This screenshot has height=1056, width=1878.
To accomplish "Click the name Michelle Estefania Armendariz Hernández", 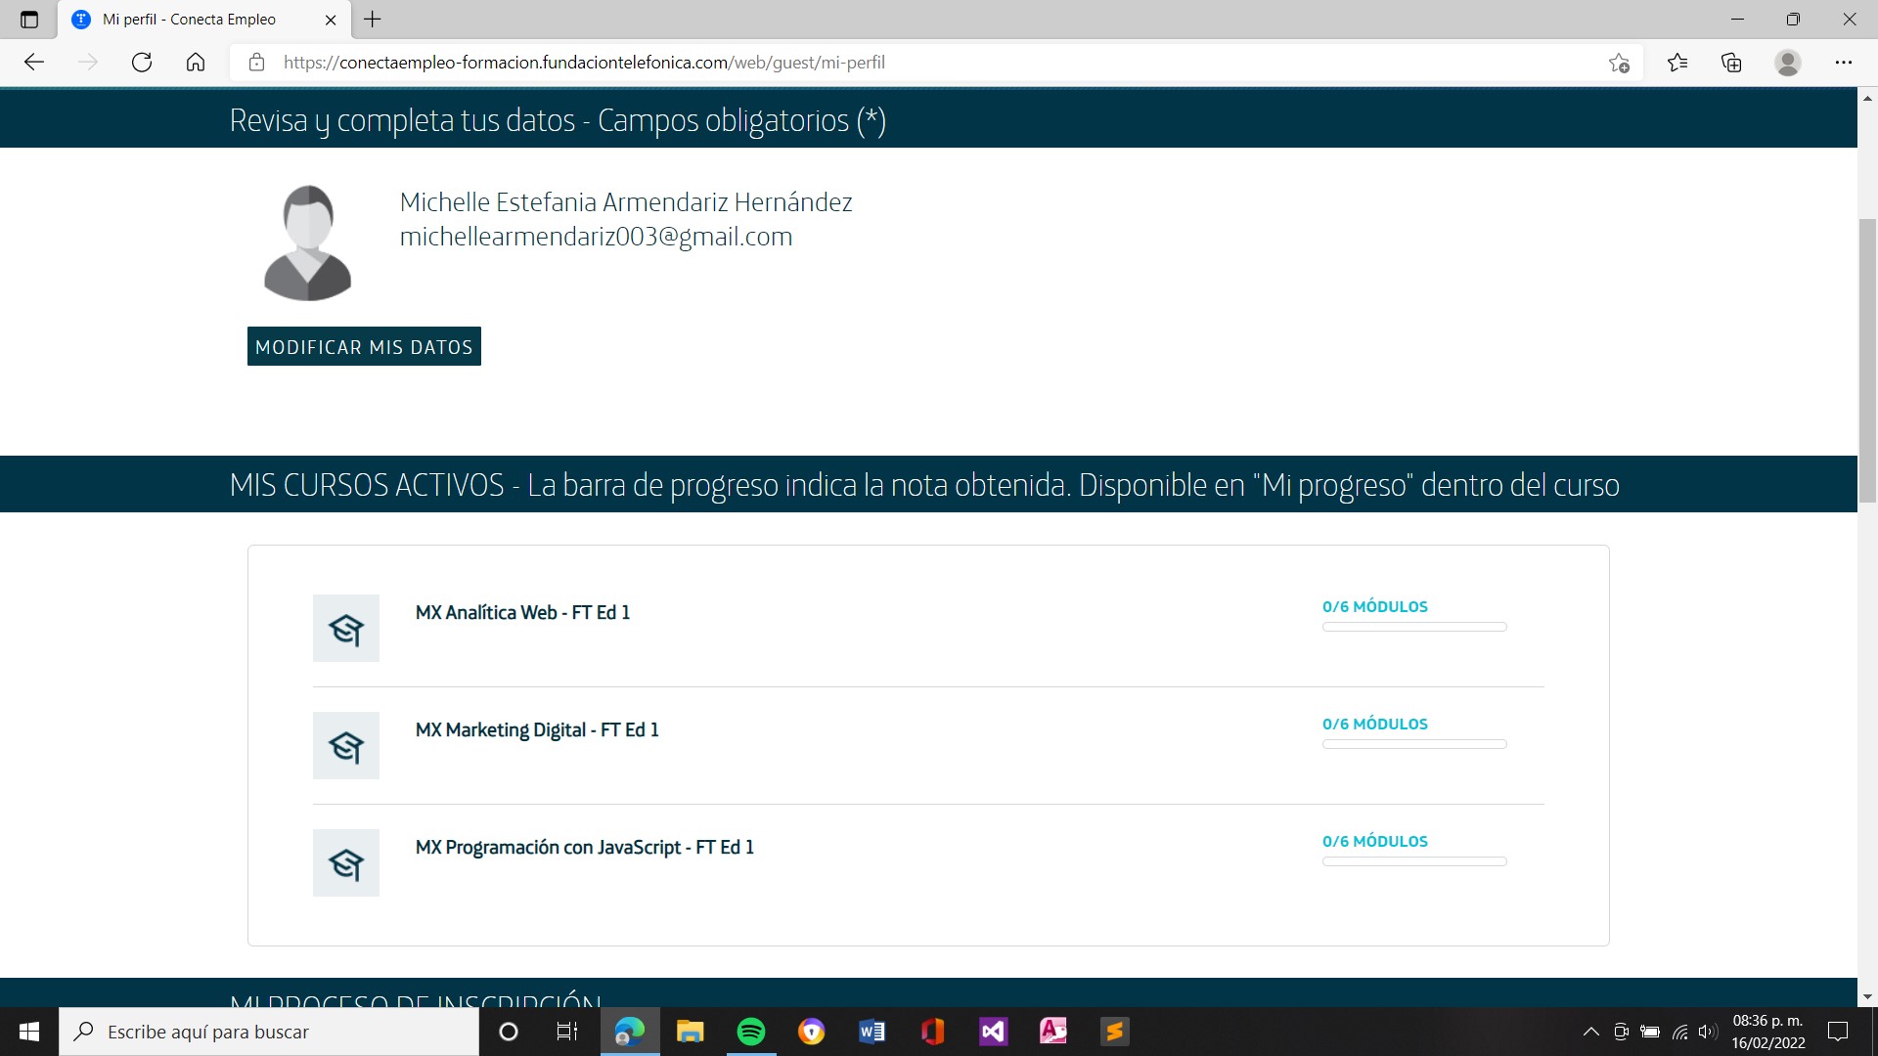I will (626, 202).
